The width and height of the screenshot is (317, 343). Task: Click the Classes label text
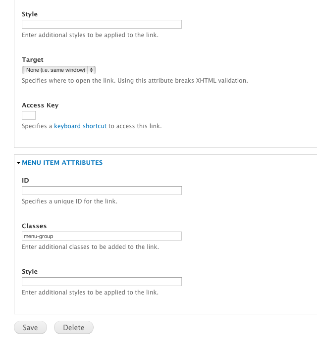click(x=34, y=226)
